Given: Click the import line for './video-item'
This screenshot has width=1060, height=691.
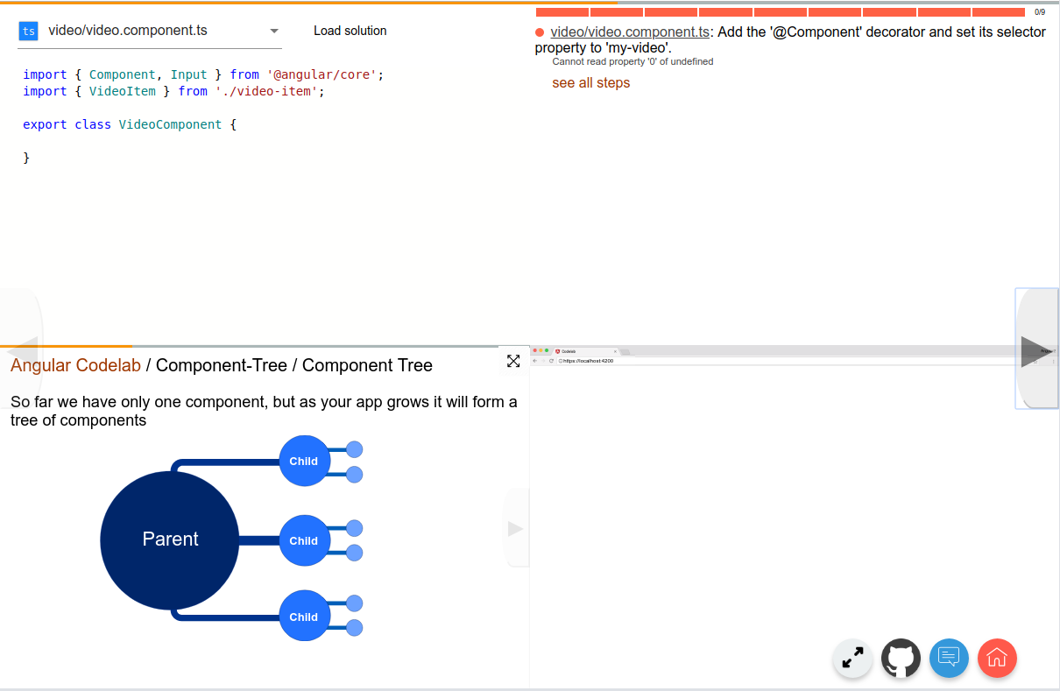Looking at the screenshot, I should (x=173, y=91).
